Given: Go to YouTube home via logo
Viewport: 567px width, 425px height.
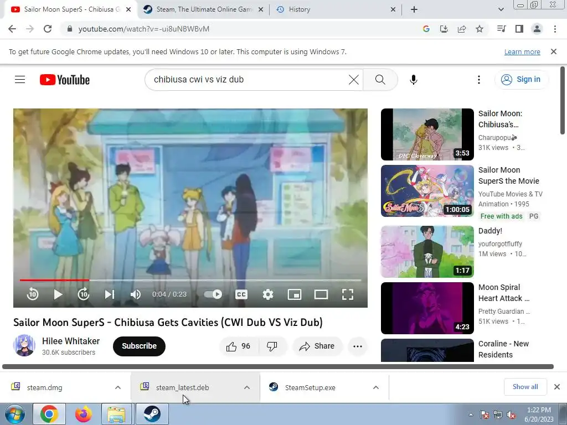Looking at the screenshot, I should pos(65,80).
